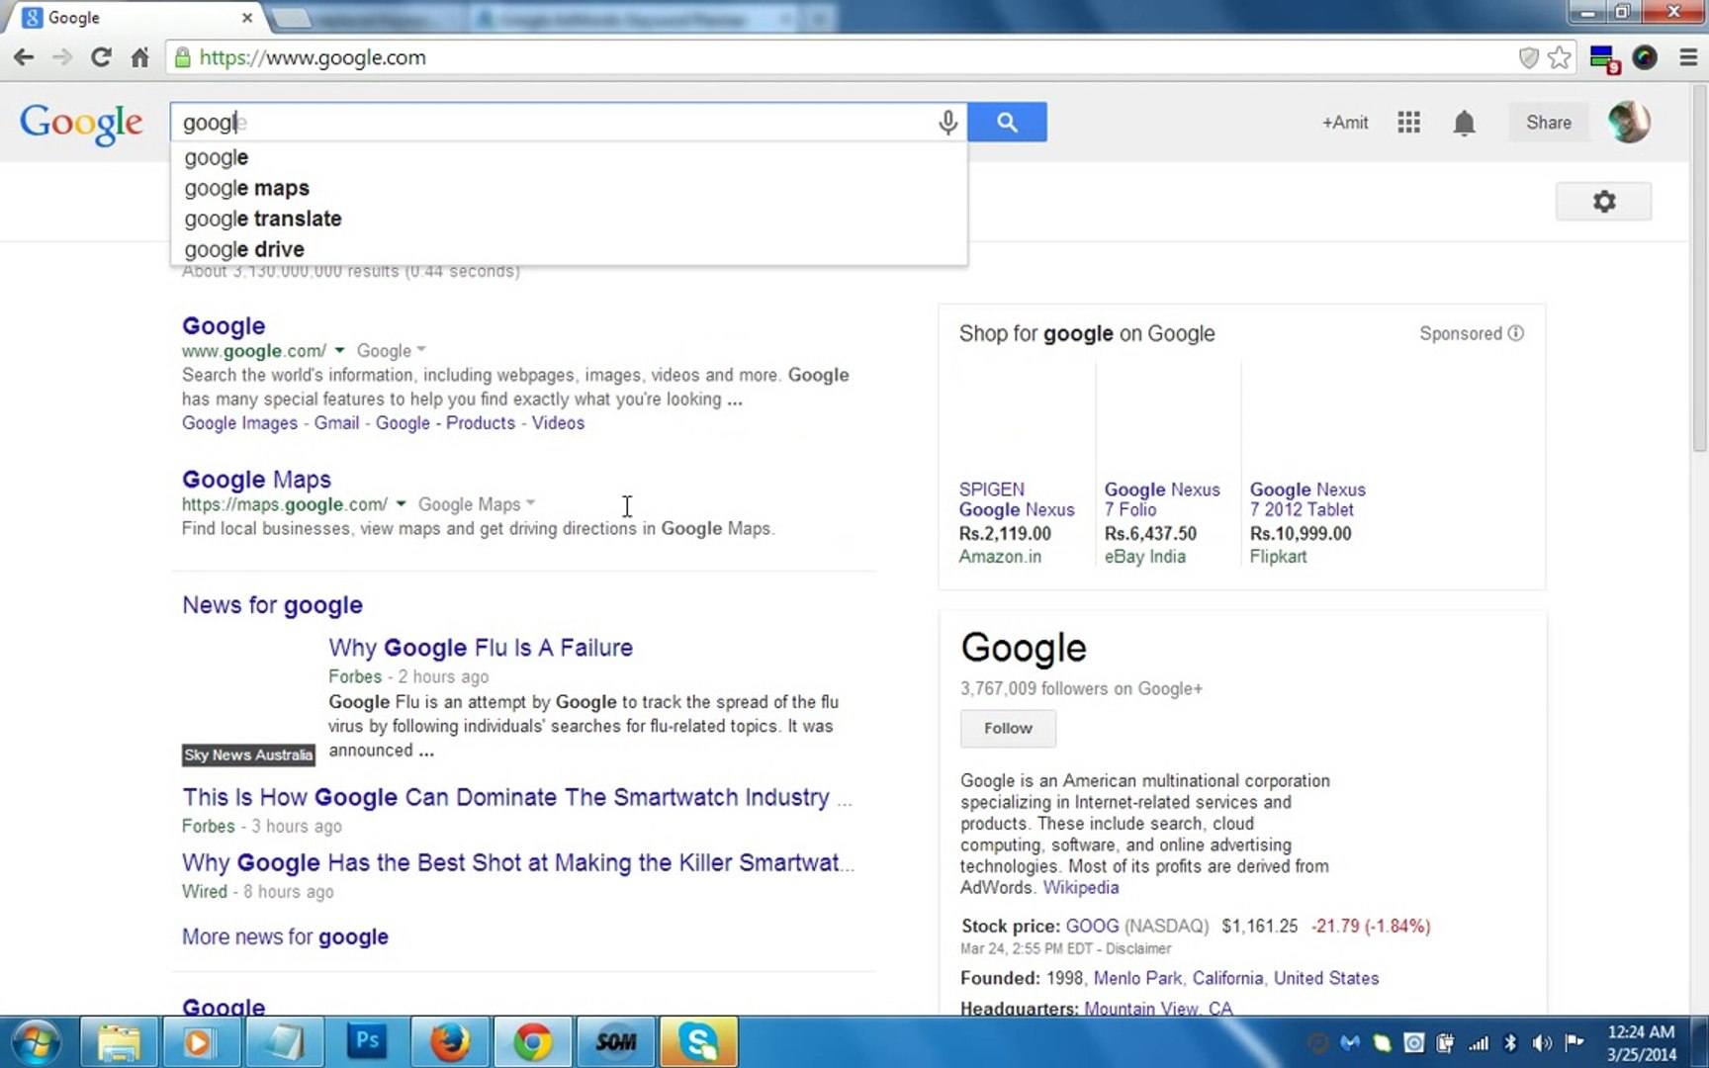Click the address bar URL

[313, 57]
